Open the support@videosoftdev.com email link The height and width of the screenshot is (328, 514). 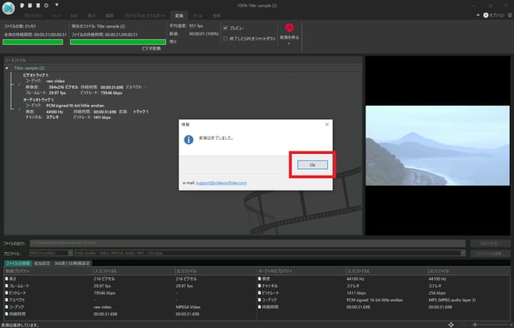tap(221, 183)
